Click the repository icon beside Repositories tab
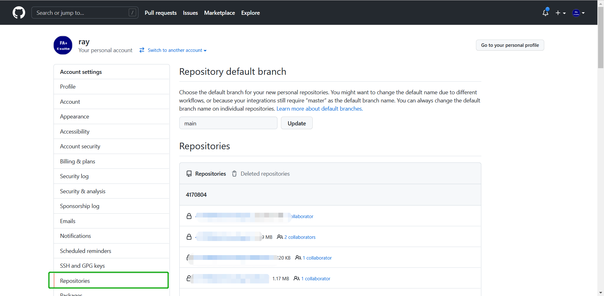604x296 pixels. point(189,174)
